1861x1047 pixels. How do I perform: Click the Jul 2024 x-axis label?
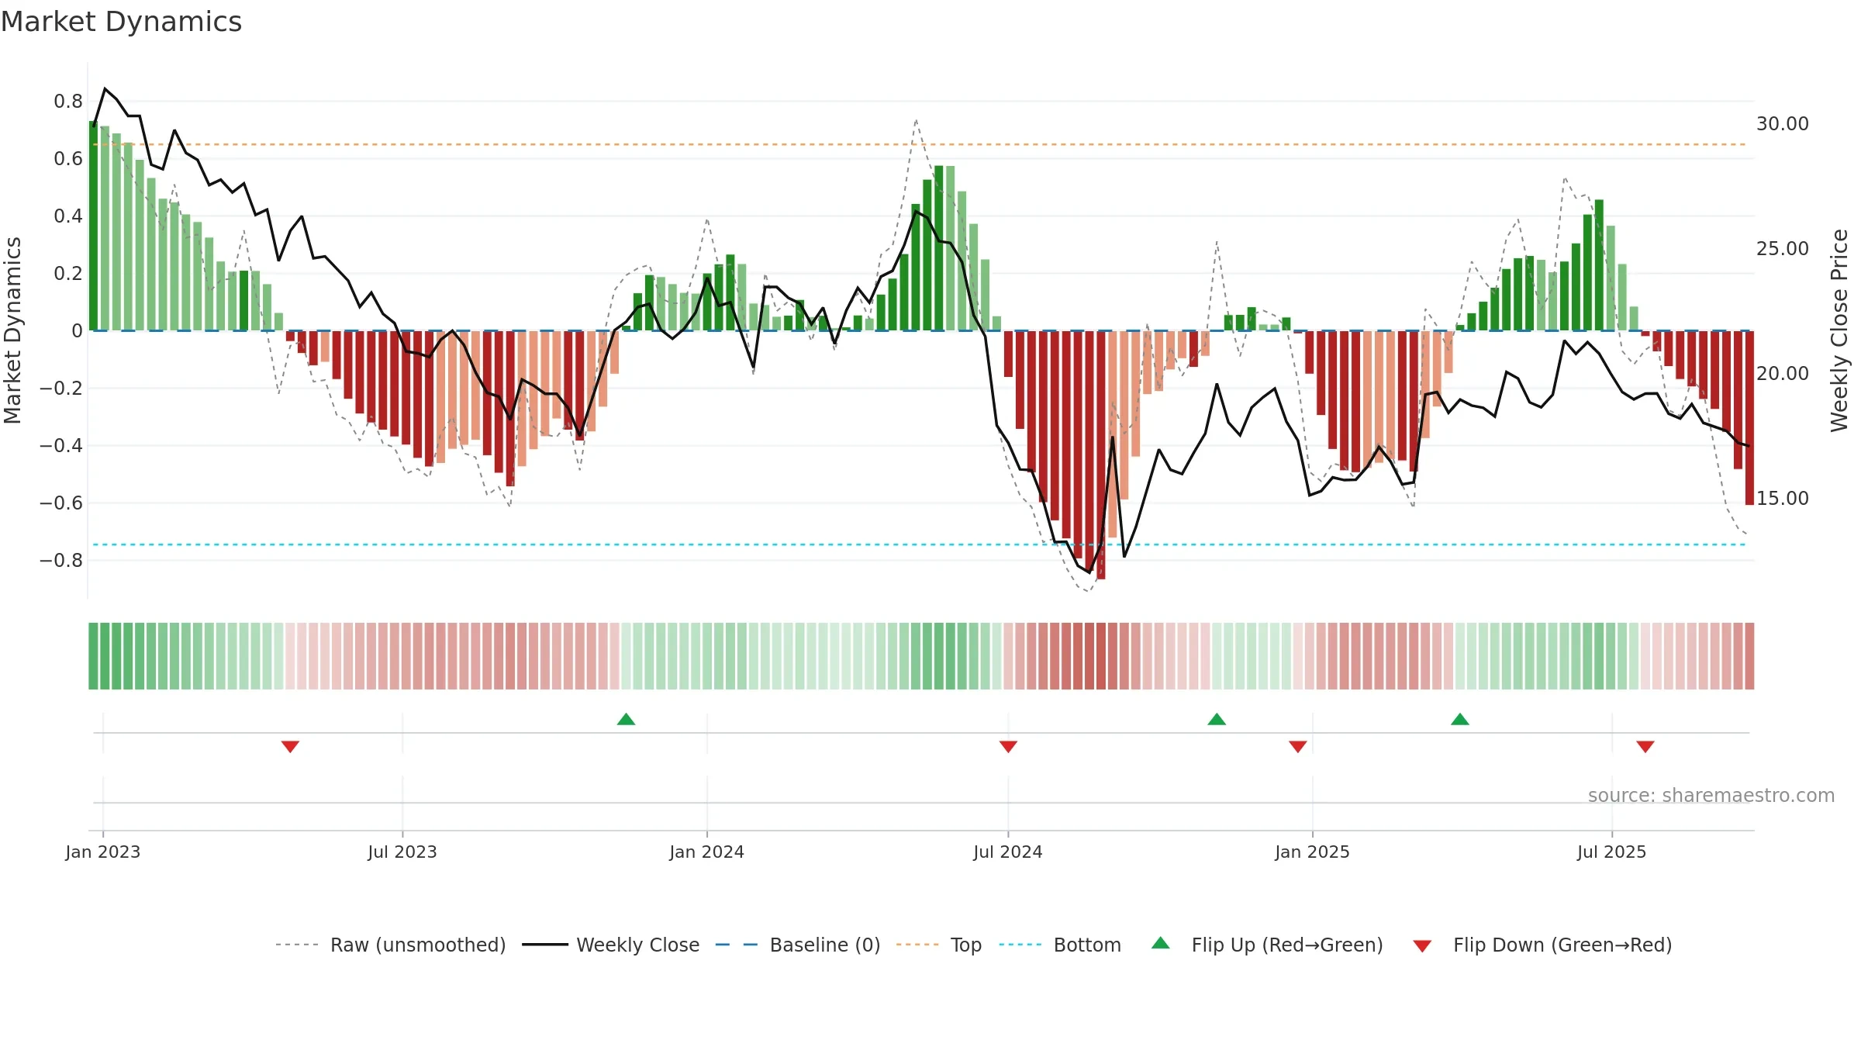pyautogui.click(x=1008, y=852)
